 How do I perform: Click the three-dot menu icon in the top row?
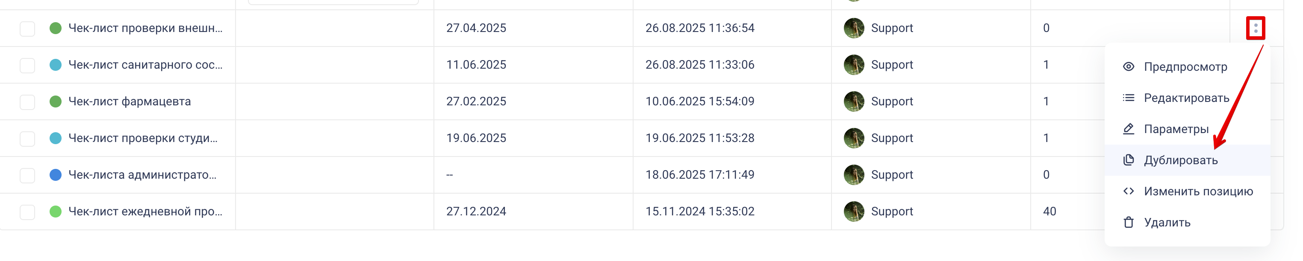[x=1255, y=28]
